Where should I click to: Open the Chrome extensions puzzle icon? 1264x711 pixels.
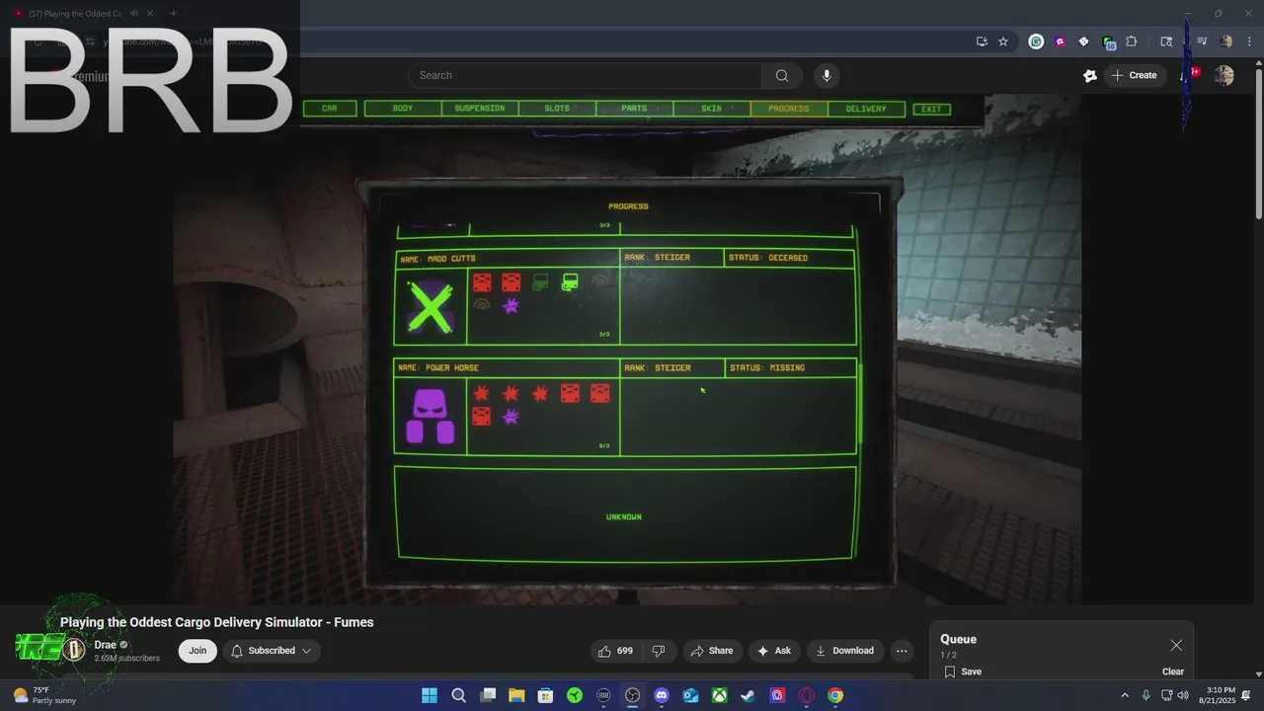click(1132, 41)
